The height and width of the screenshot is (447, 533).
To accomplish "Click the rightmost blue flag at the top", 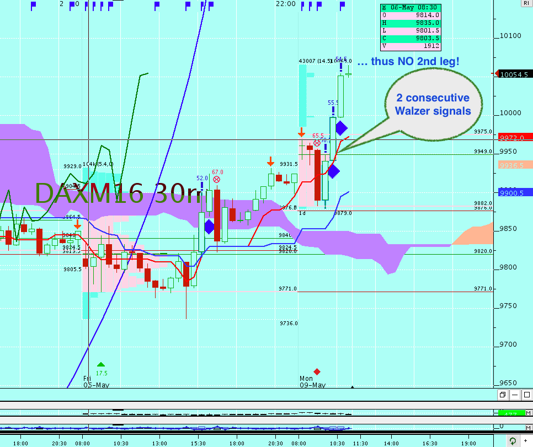I will click(x=342, y=6).
